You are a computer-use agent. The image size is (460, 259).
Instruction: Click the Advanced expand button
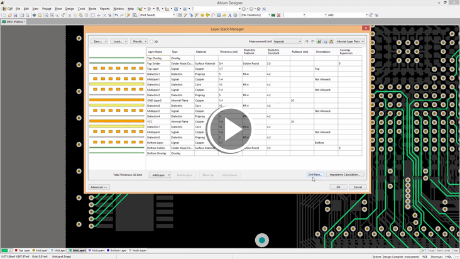(99, 187)
